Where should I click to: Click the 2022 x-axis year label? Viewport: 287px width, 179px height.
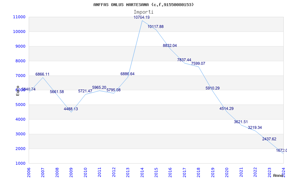[x=255, y=172]
